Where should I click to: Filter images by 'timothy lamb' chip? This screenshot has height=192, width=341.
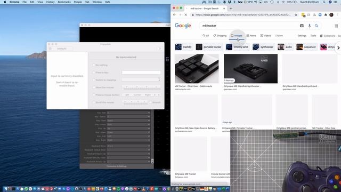(x=238, y=47)
